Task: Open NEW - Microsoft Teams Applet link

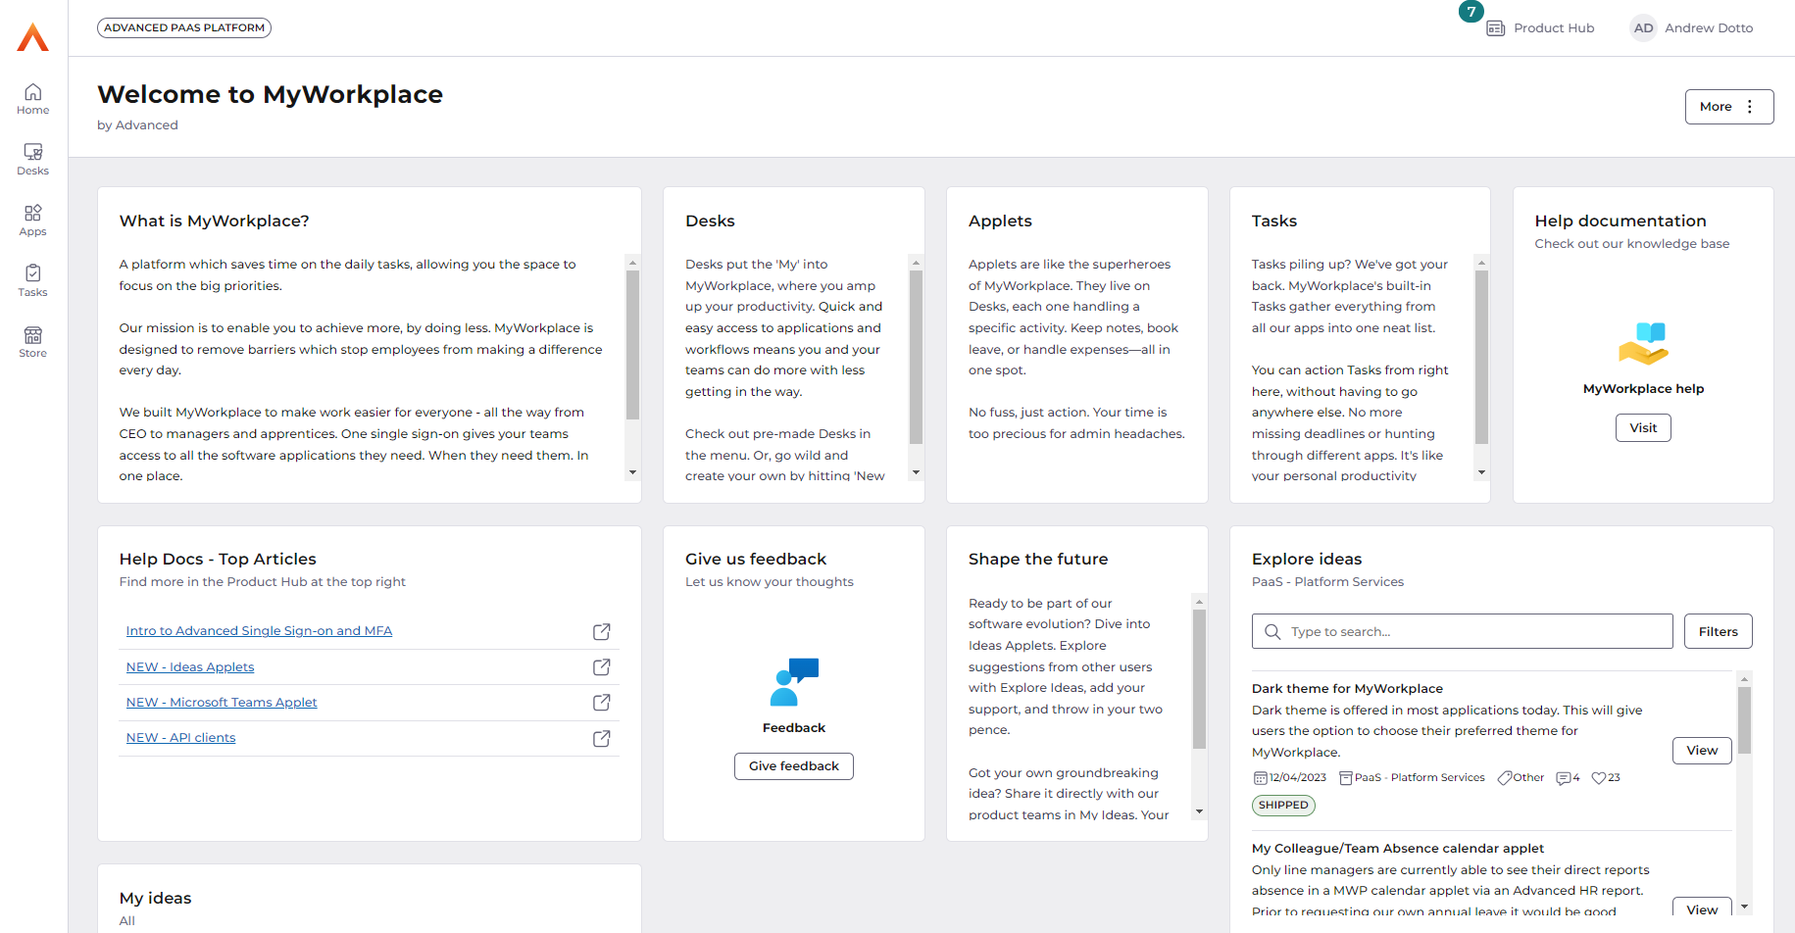Action: point(222,703)
